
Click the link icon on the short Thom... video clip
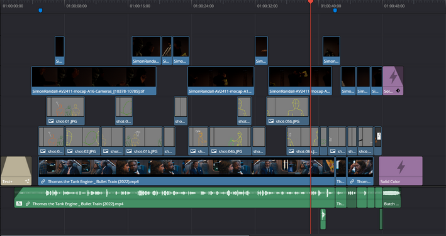352,181
